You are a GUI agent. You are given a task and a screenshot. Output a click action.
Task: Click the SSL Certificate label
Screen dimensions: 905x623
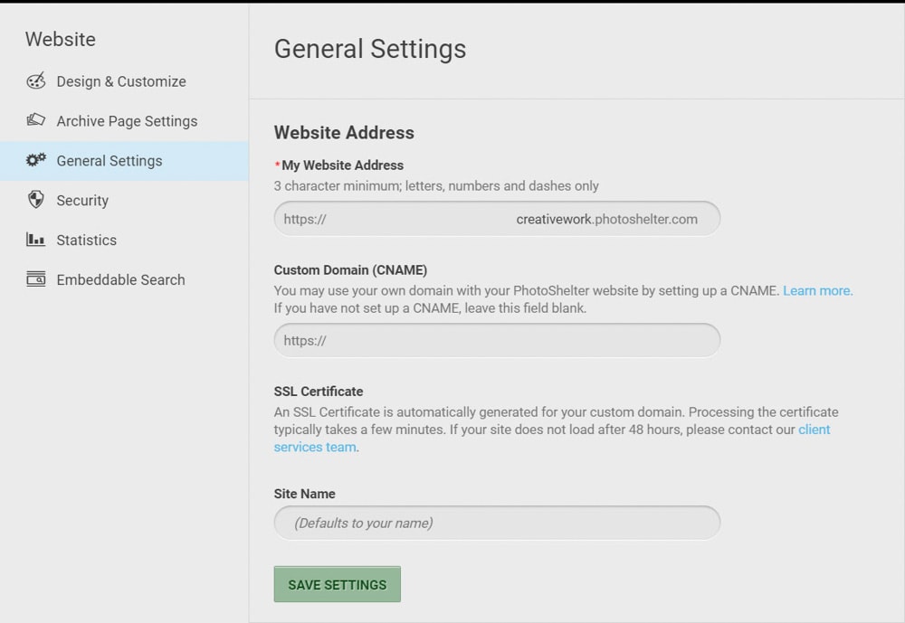[319, 392]
